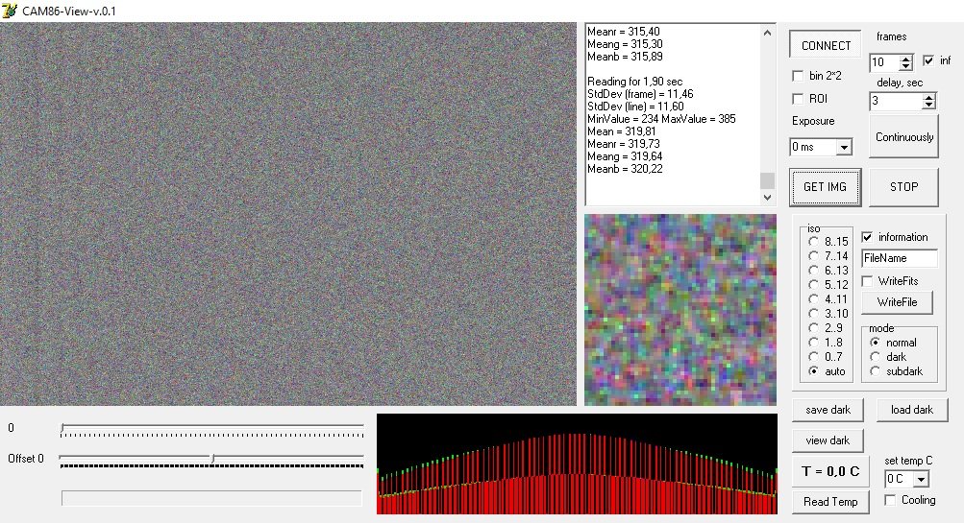The image size is (964, 523).
Task: Click the T = 0,0 C temperature readout
Action: [x=830, y=471]
